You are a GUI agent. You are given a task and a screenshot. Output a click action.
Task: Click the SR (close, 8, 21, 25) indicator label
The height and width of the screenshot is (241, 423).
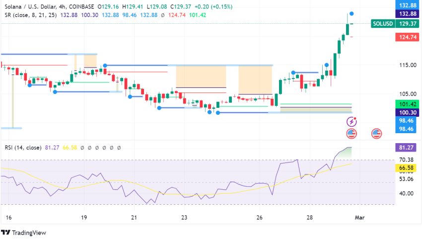click(31, 15)
